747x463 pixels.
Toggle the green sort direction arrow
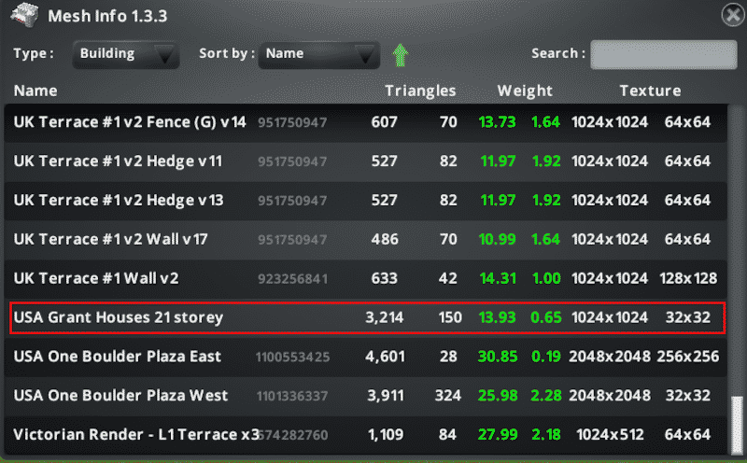click(x=400, y=55)
